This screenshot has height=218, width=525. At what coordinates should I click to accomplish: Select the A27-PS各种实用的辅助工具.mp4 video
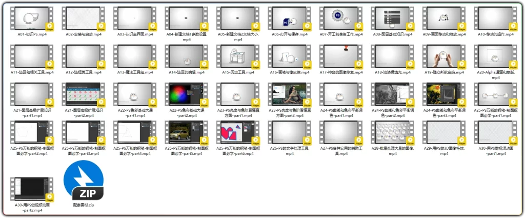point(341,133)
